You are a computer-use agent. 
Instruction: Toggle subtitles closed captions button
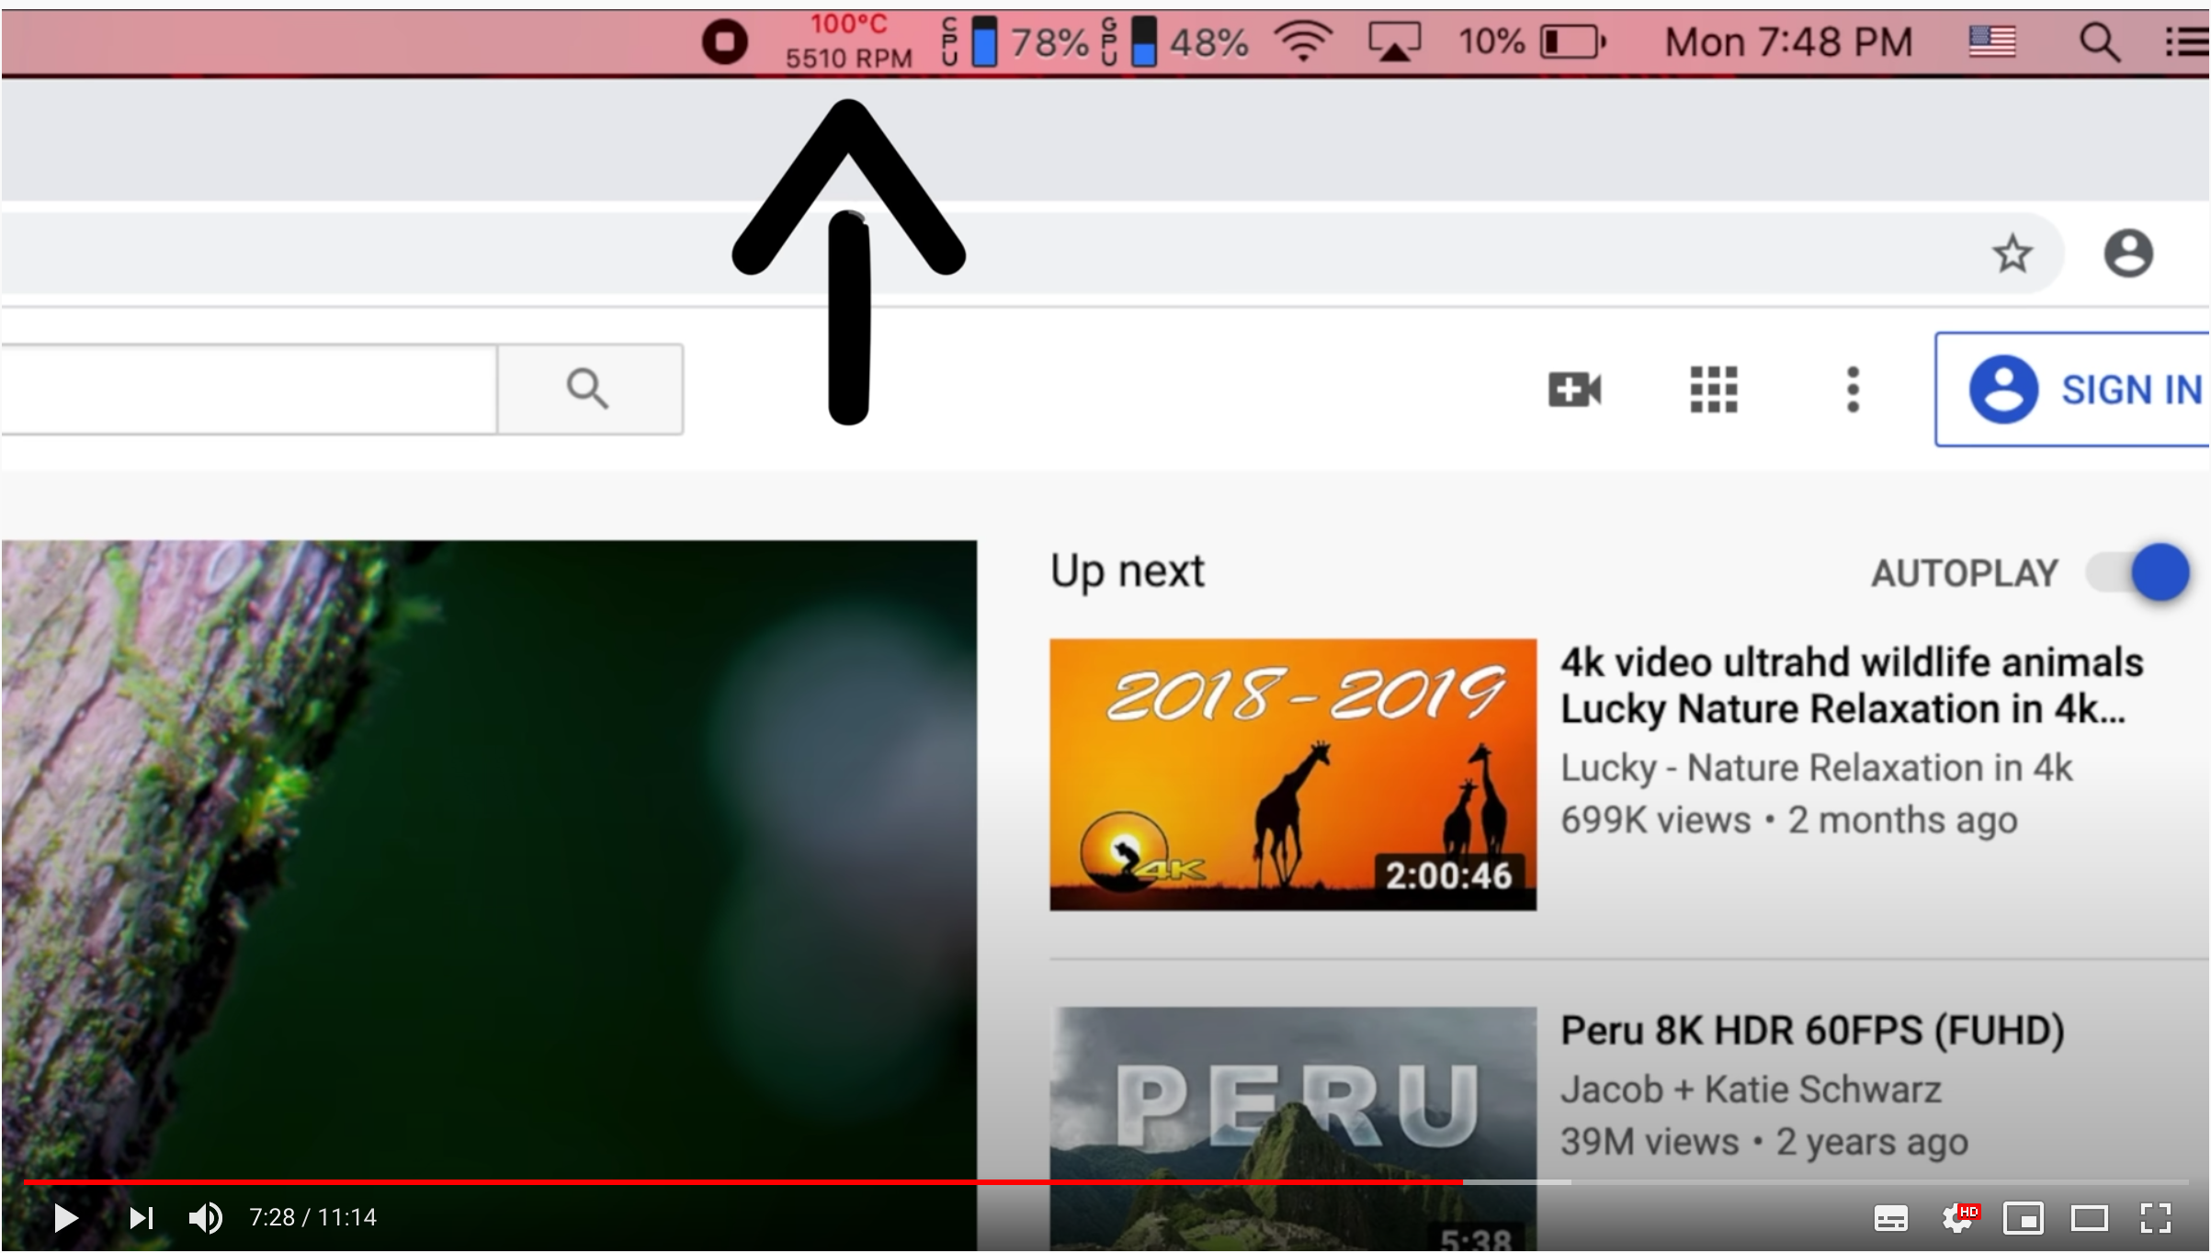coord(1890,1219)
